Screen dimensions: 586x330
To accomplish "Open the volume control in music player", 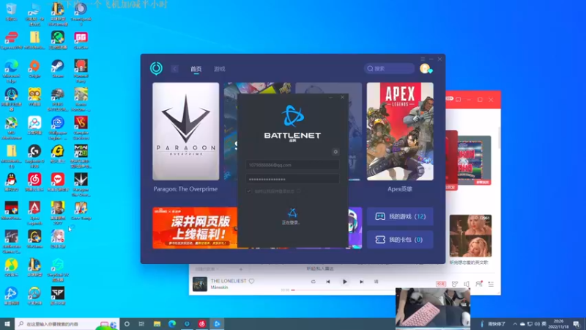I will tap(467, 285).
